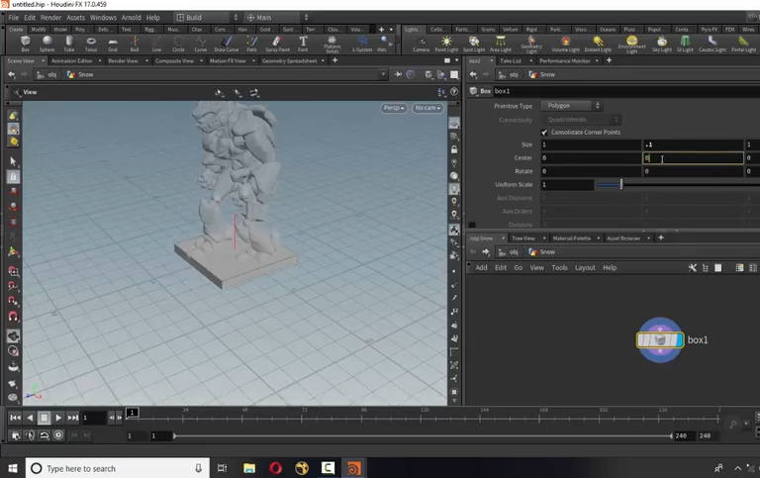760x478 pixels.
Task: Select the Sky Light shelf icon
Action: coord(661,43)
